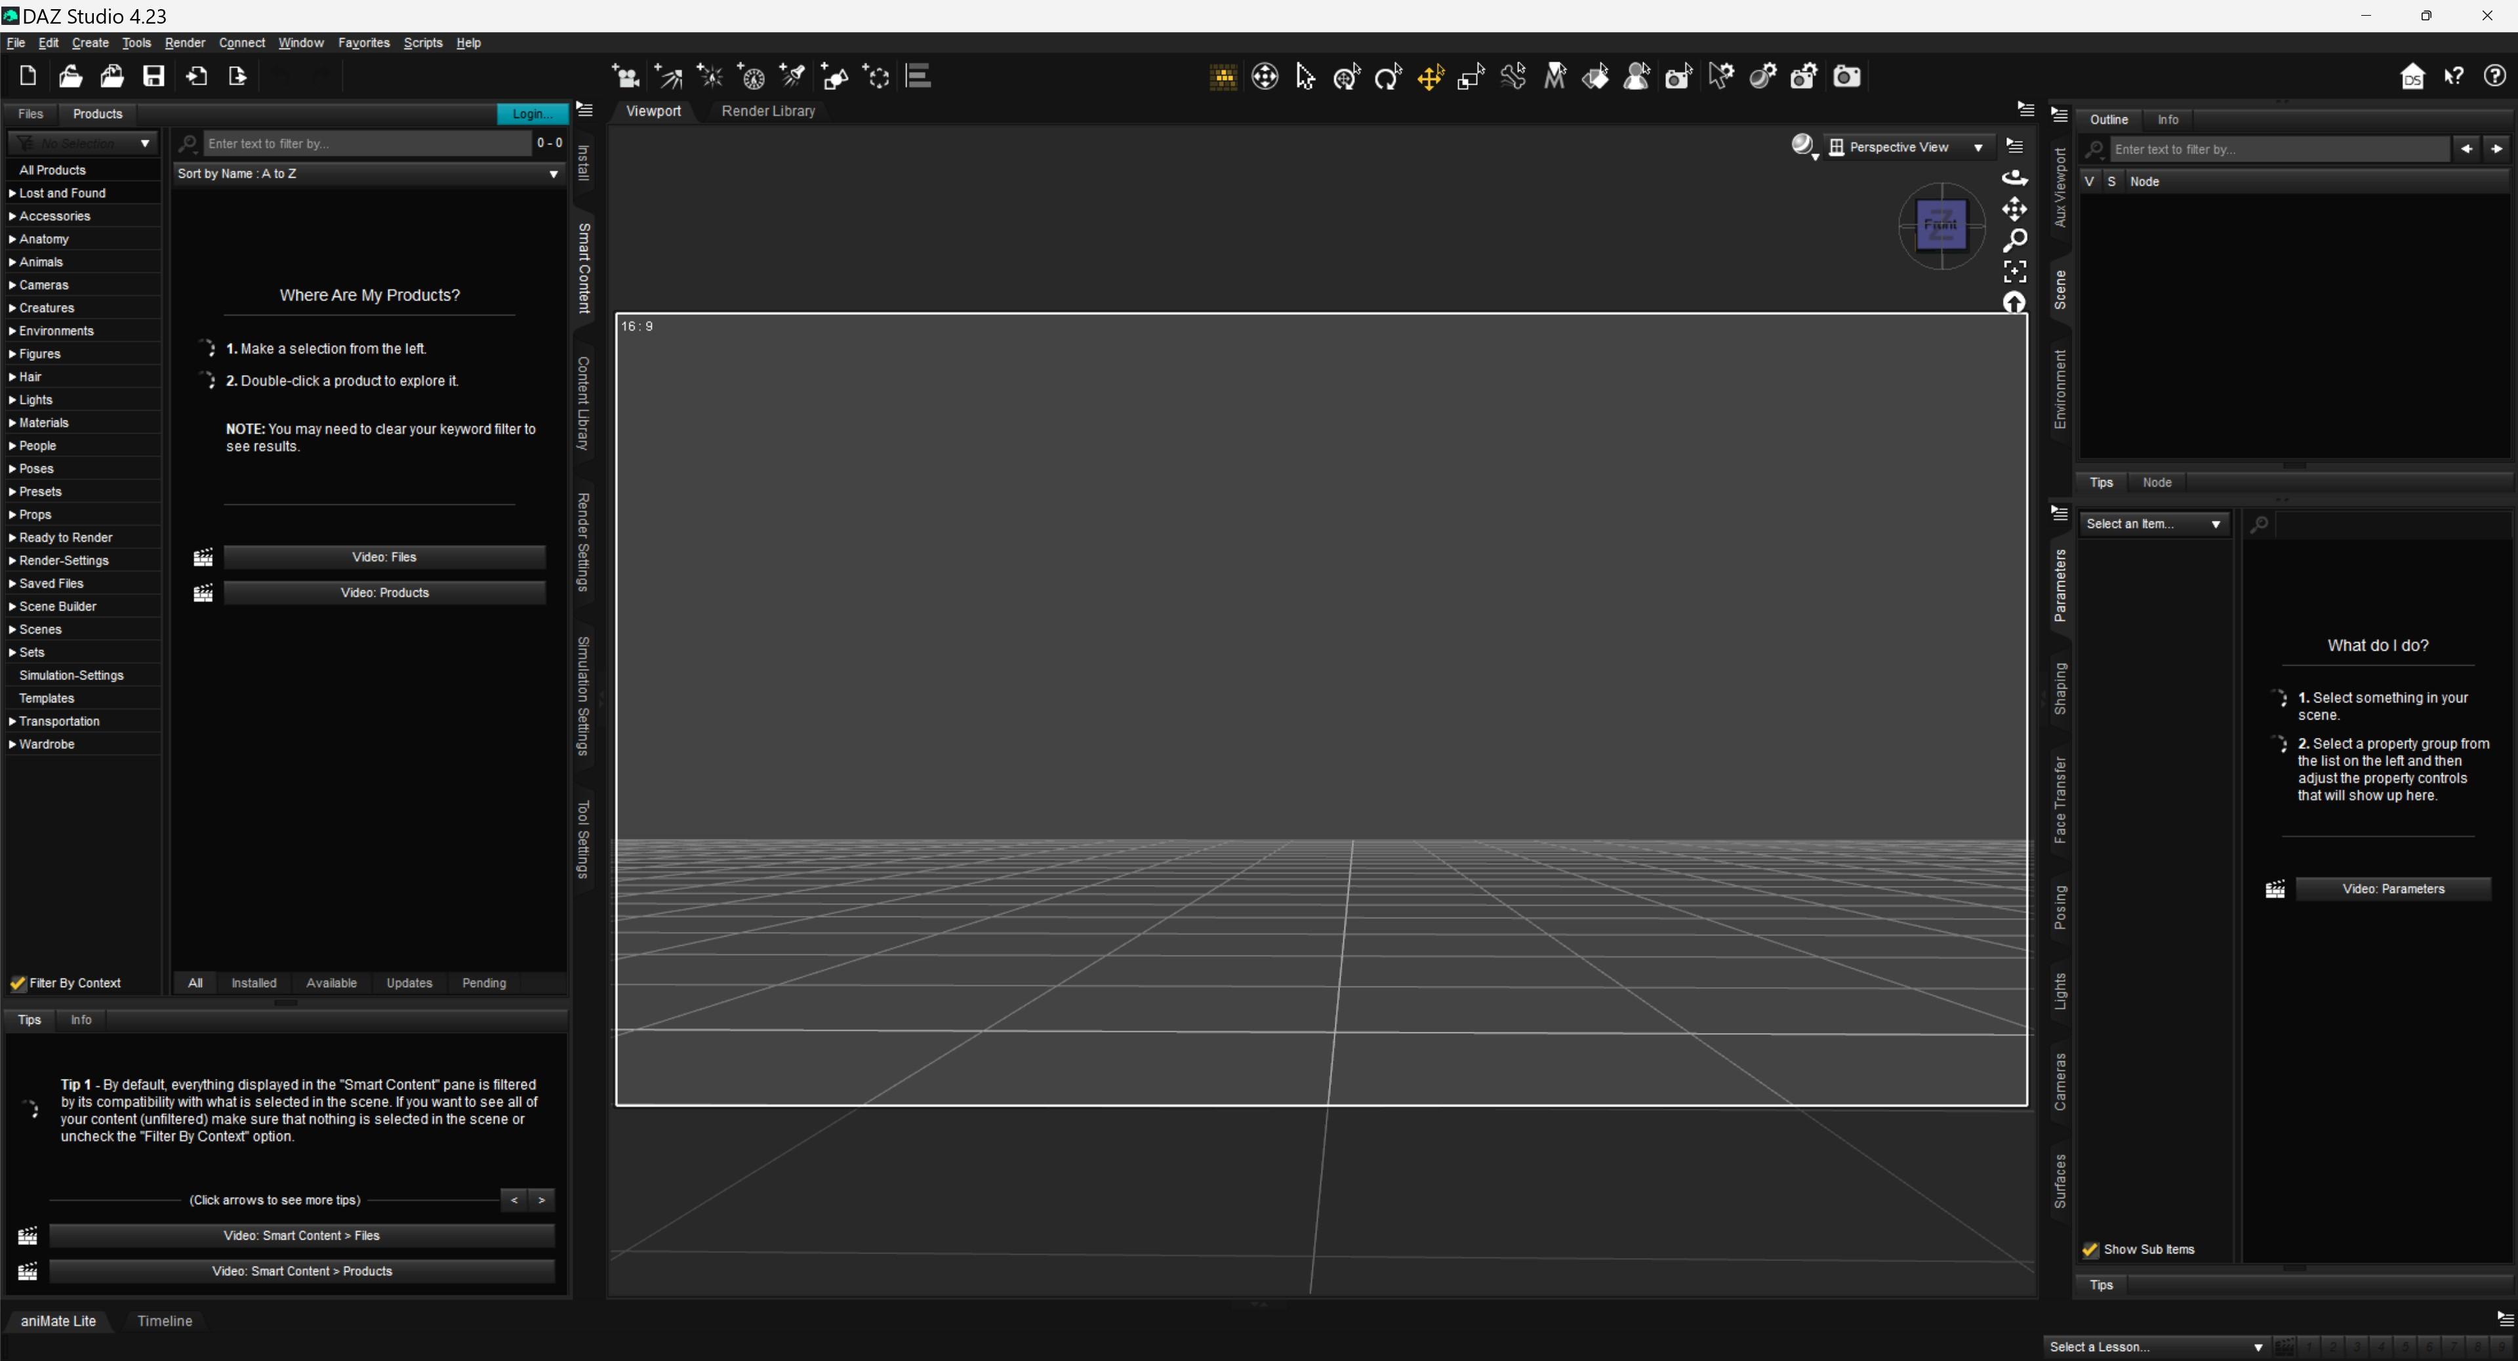
Task: Click the Render camera icon
Action: pyautogui.click(x=1846, y=76)
